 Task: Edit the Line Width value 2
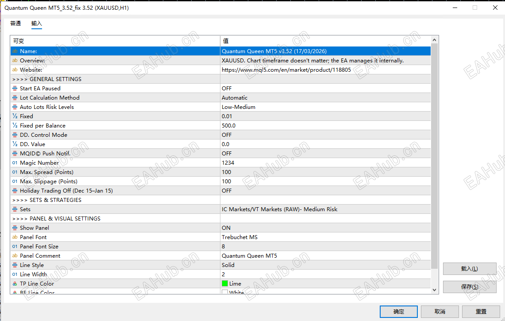click(x=325, y=274)
